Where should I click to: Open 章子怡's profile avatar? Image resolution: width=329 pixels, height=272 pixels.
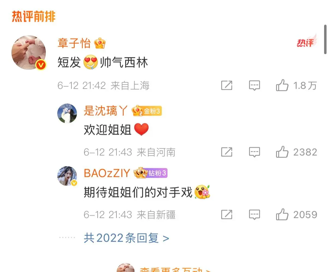(29, 52)
